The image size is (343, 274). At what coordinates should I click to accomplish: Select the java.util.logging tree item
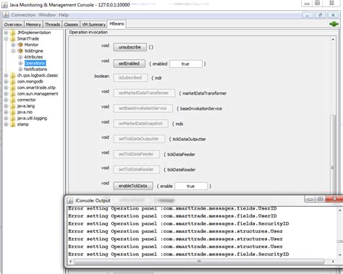click(32, 118)
